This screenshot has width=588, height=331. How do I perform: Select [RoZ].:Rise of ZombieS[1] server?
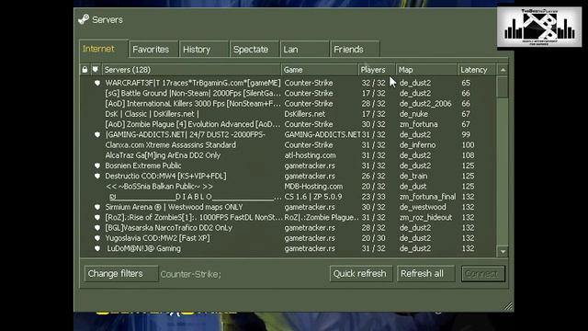coord(288,217)
